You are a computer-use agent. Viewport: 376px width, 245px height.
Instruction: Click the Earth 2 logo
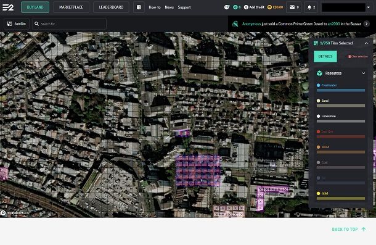click(8, 7)
